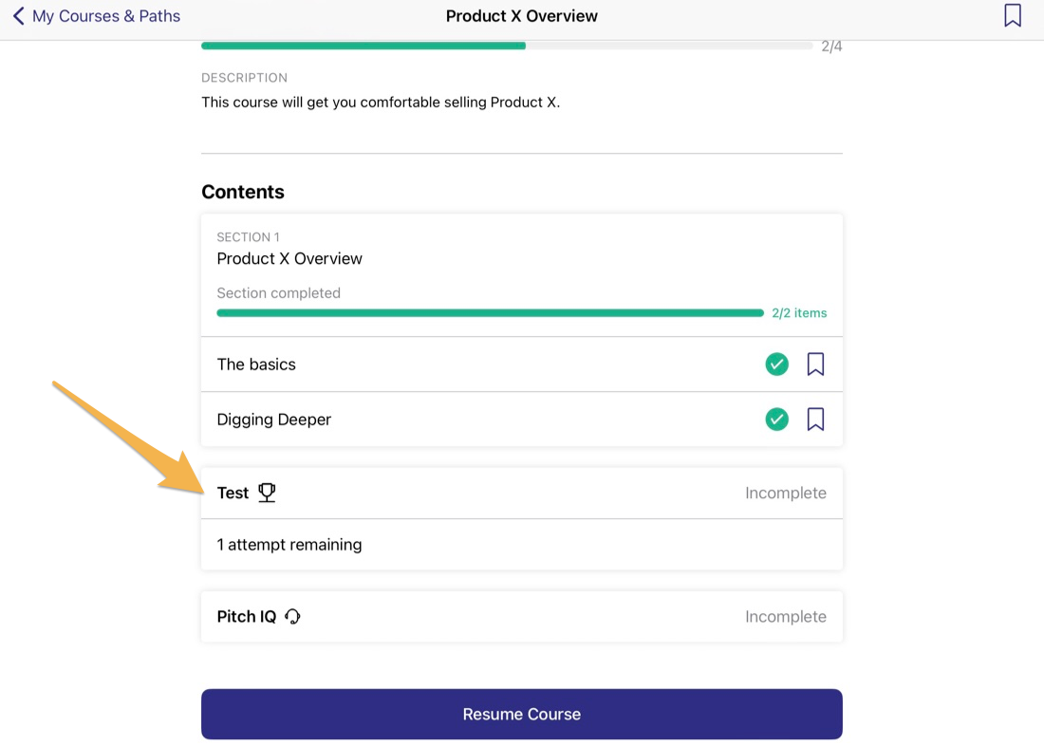Click the green checkmark for The basics
Viewport: 1044px width, 746px height.
click(776, 364)
